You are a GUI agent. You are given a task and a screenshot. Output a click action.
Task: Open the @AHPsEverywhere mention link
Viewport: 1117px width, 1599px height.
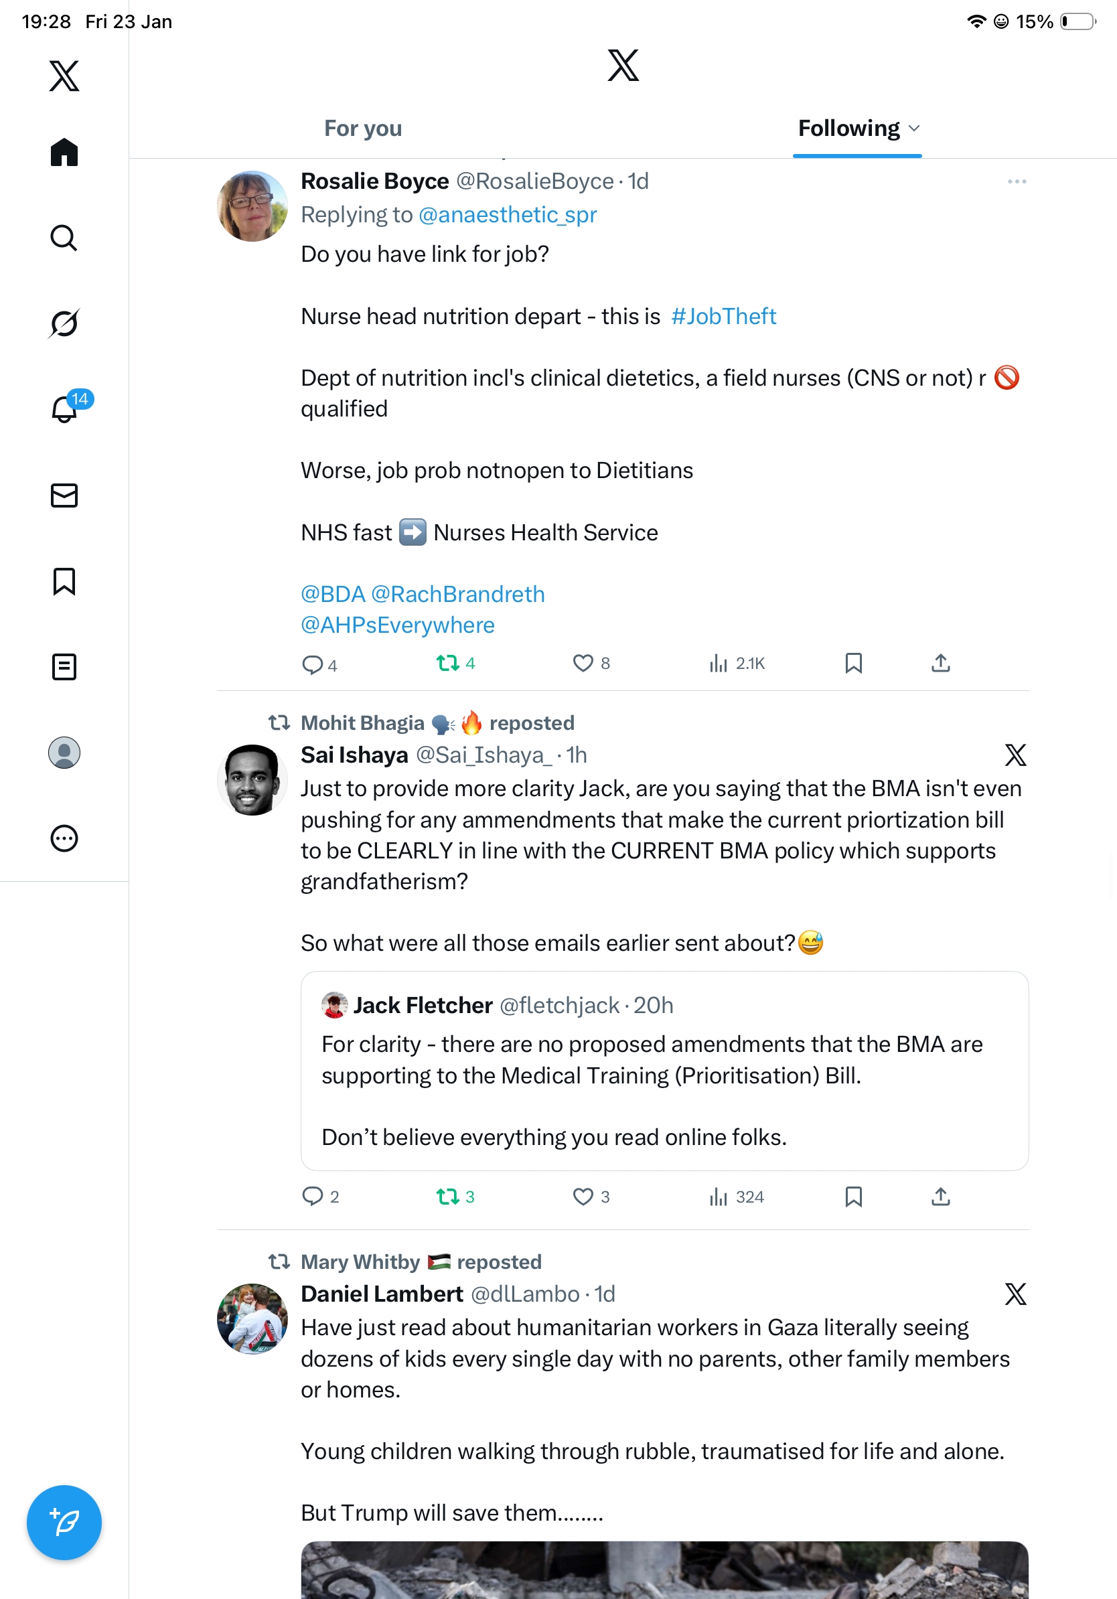pos(398,625)
